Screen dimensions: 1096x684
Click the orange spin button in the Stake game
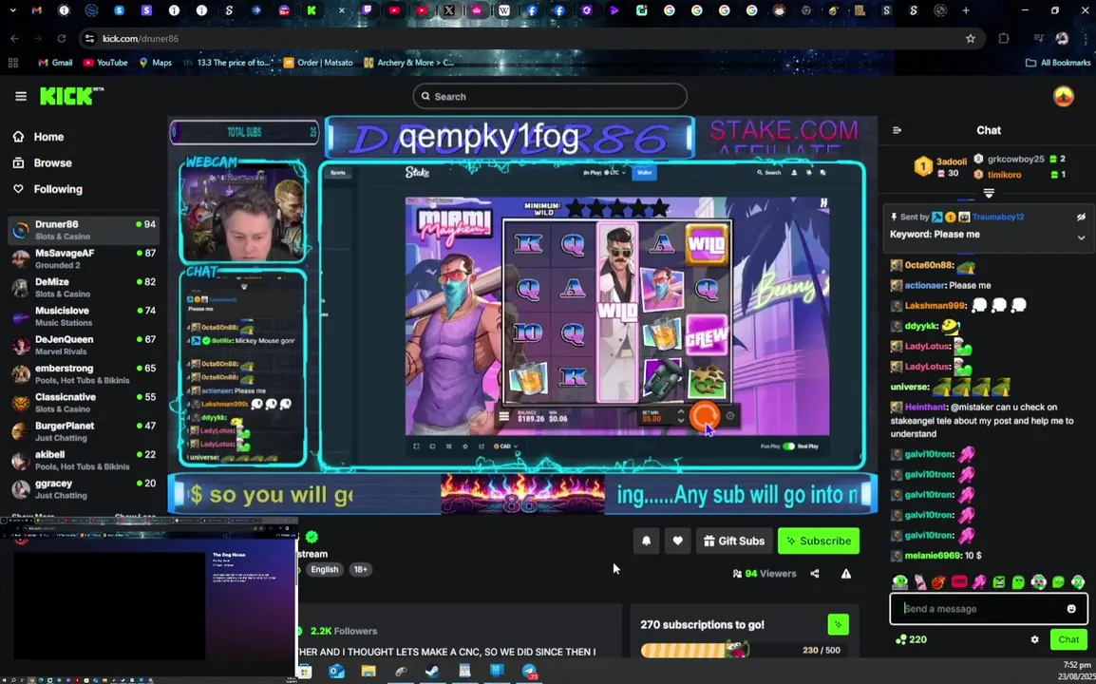[703, 416]
